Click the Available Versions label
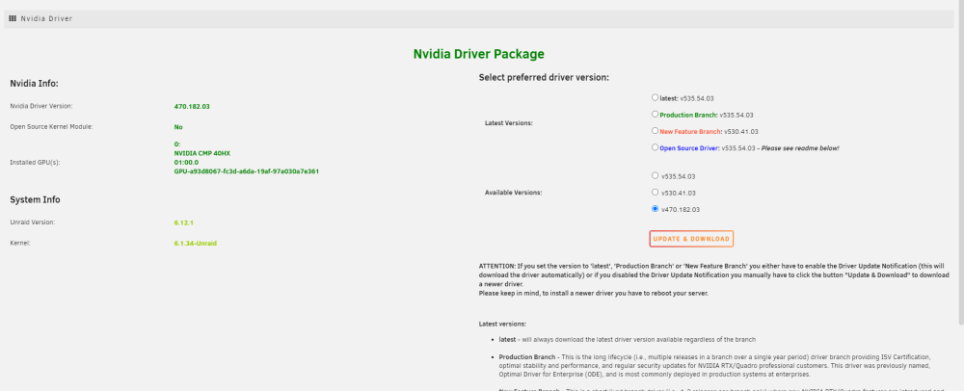964x391 pixels. (x=514, y=192)
